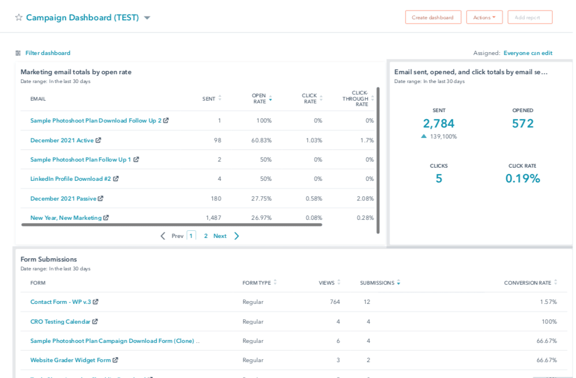Open December 2021 Active via external link icon
Image resolution: width=576 pixels, height=378 pixels.
point(97,140)
